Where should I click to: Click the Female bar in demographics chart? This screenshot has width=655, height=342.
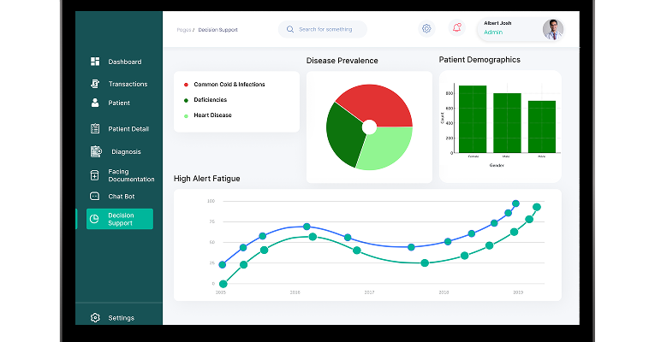pyautogui.click(x=472, y=119)
